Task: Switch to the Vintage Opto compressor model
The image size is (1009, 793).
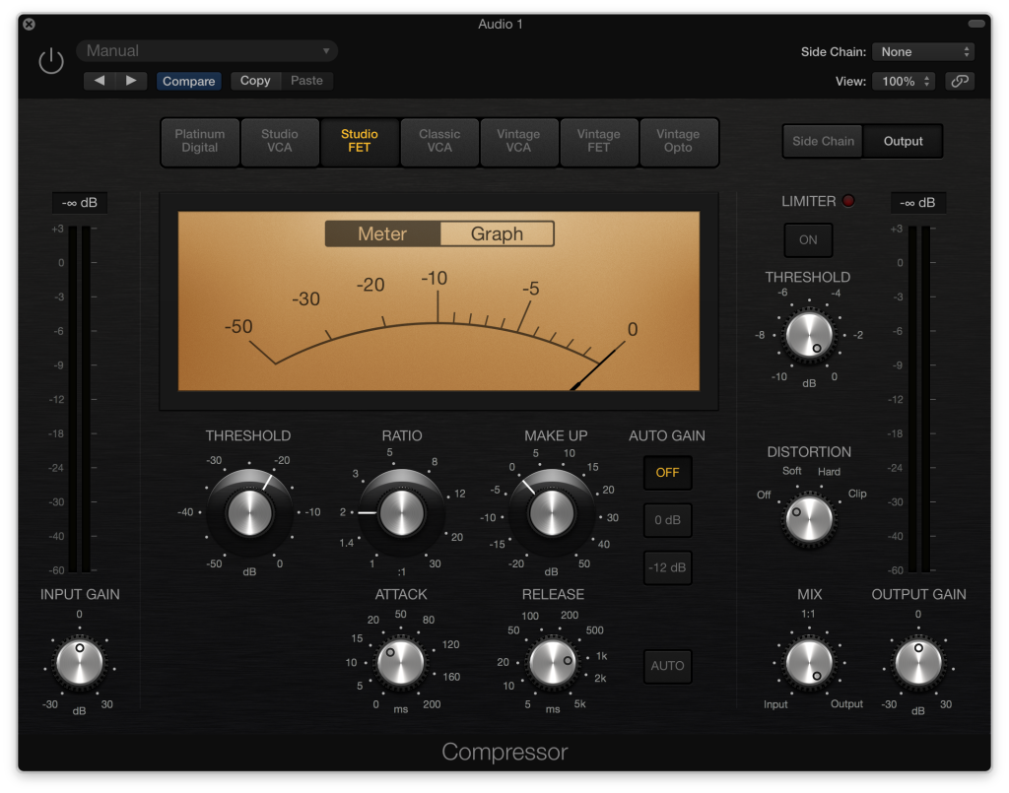Action: point(678,142)
